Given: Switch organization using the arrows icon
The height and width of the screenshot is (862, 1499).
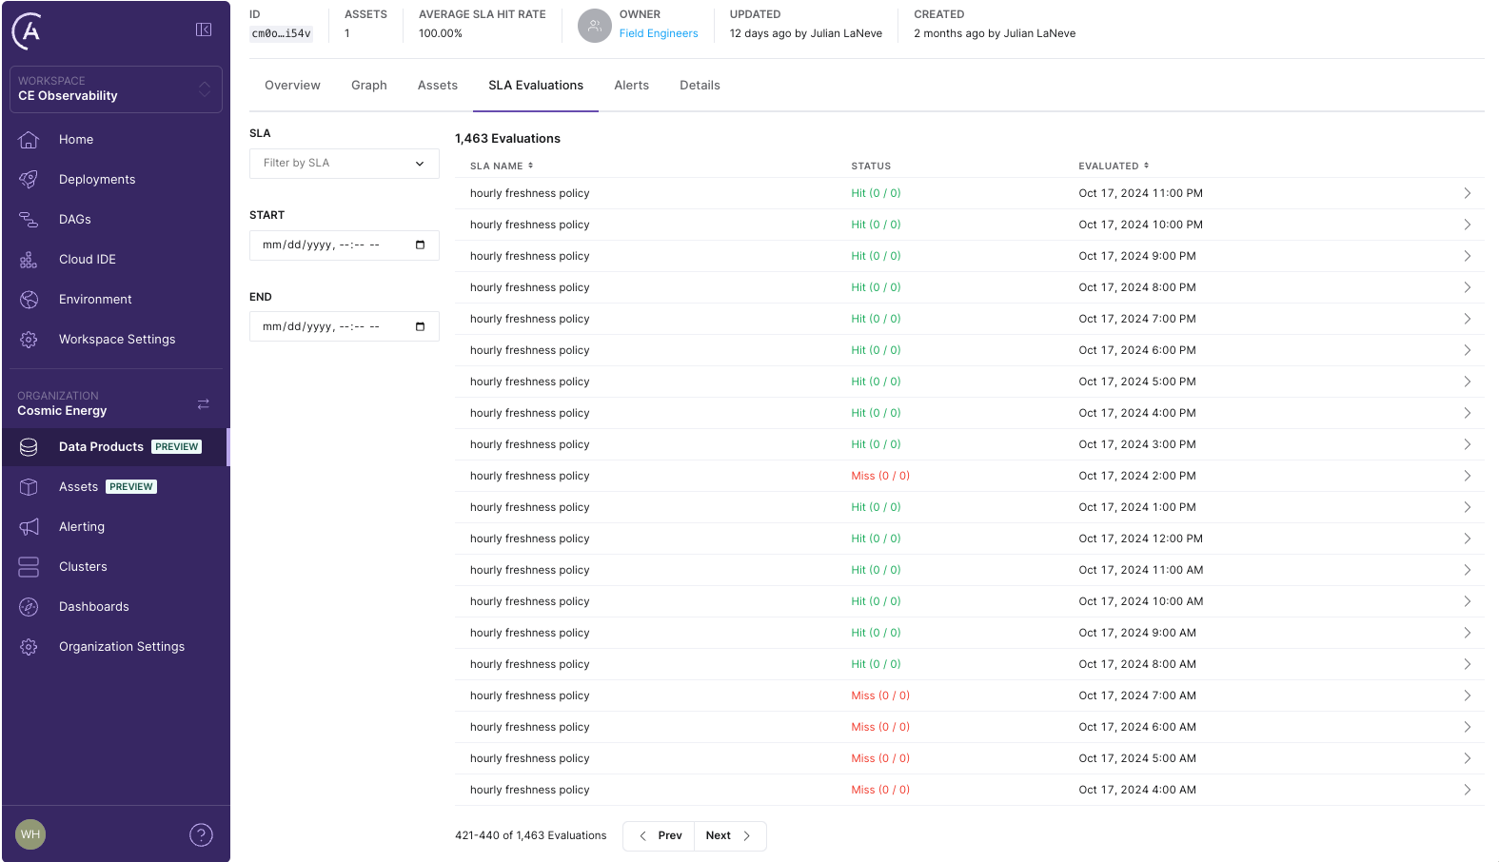Looking at the screenshot, I should pyautogui.click(x=203, y=404).
